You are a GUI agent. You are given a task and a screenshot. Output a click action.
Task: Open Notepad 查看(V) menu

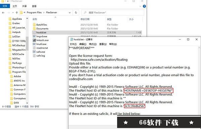click(103, 44)
